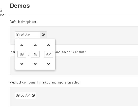Click empty area of the third demo panel
Image resolution: width=138 pixels, height=112 pixels.
coord(86,97)
